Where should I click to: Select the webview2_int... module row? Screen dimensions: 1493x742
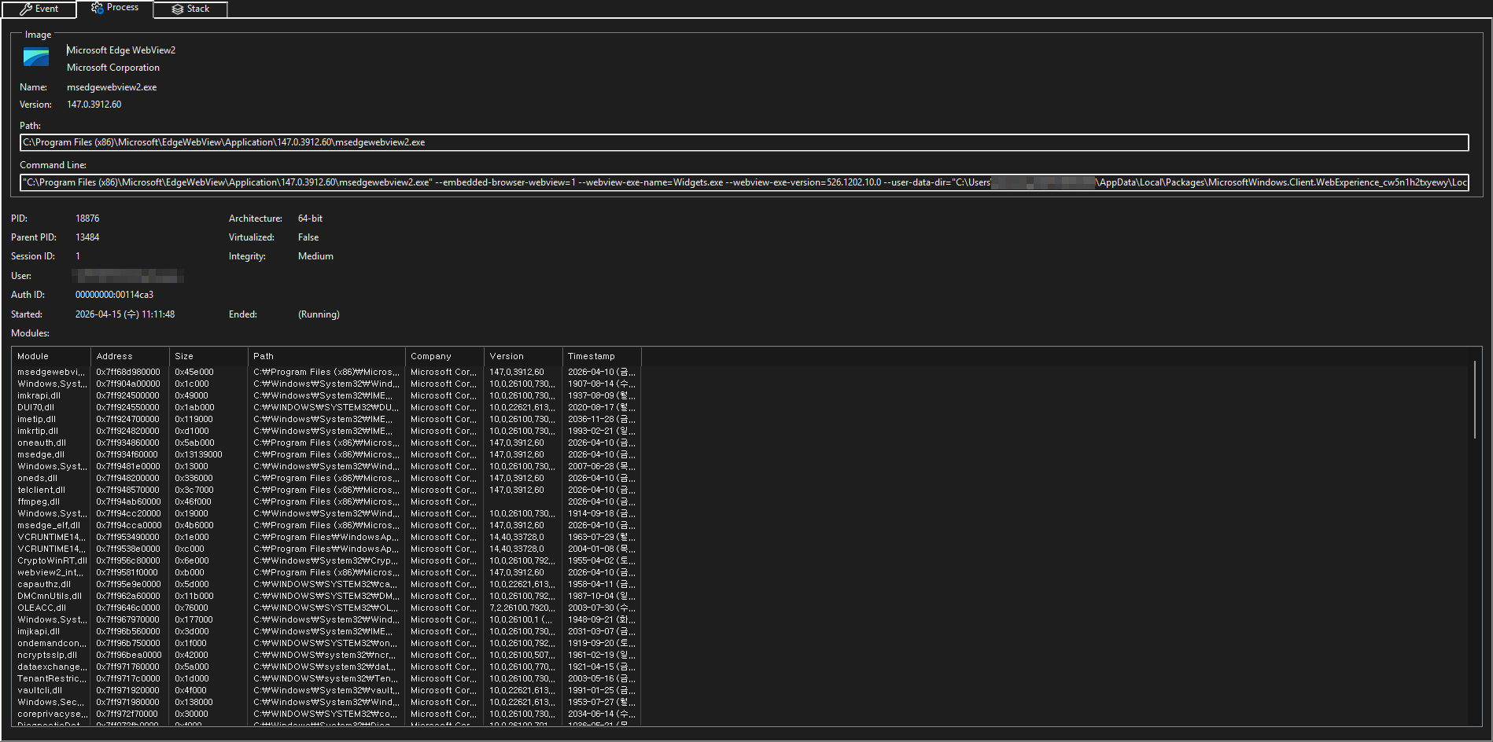(x=326, y=572)
